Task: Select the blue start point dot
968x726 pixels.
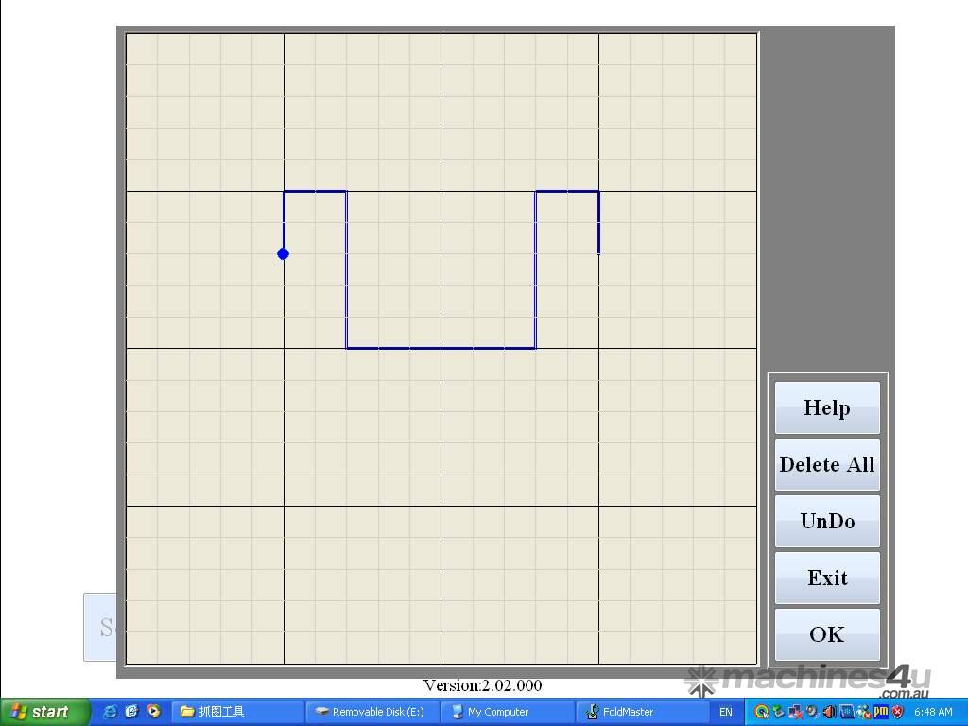Action: (x=283, y=253)
